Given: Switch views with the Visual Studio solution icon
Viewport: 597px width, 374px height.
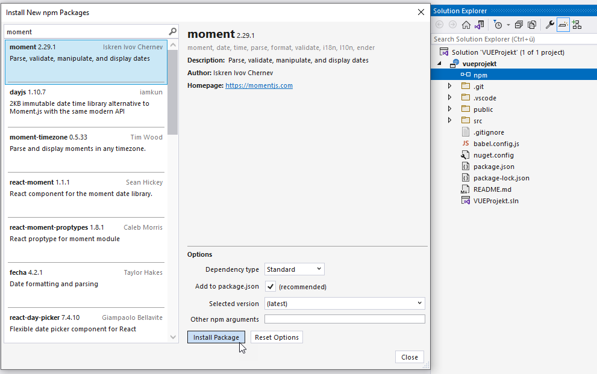Looking at the screenshot, I should pos(480,25).
